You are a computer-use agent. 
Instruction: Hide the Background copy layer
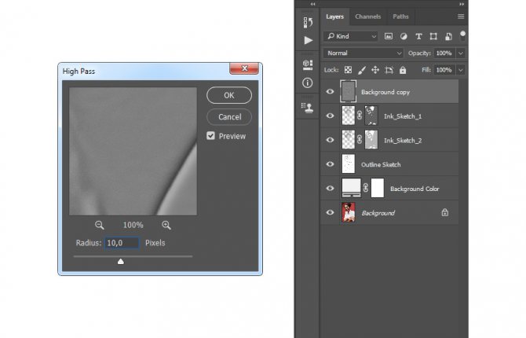(330, 91)
